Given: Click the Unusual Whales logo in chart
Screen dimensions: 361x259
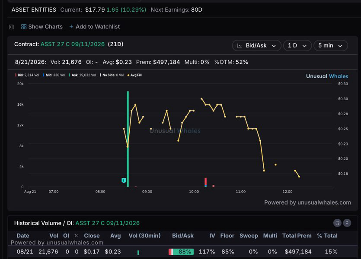Looking at the screenshot, I should [327, 76].
